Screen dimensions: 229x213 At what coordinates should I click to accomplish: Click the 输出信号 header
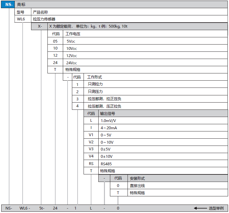coord(107,113)
